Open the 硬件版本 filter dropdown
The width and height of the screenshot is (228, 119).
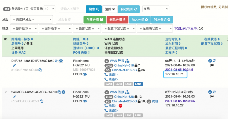point(24,28)
